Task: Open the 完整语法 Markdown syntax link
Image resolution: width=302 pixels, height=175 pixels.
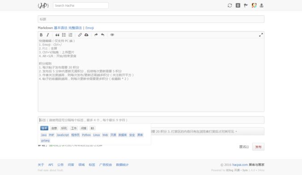Action: coord(75,28)
